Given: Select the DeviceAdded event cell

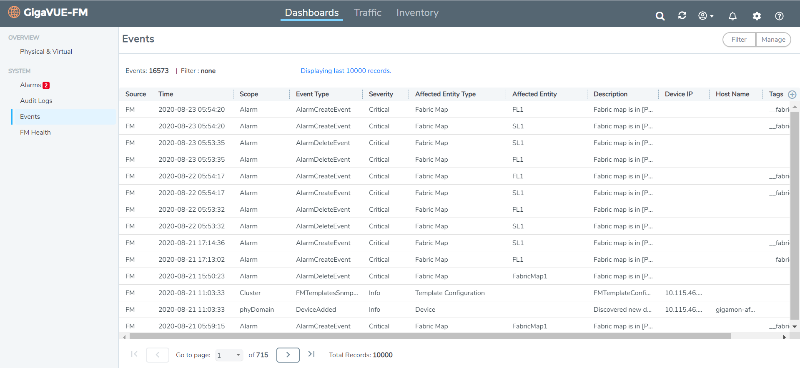Looking at the screenshot, I should point(316,310).
